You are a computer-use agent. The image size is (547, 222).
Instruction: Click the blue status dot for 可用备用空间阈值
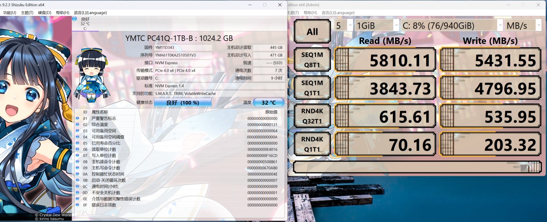[78, 137]
